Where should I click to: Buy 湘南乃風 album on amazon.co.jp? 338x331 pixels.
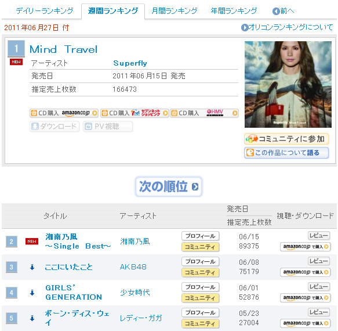[x=306, y=247]
